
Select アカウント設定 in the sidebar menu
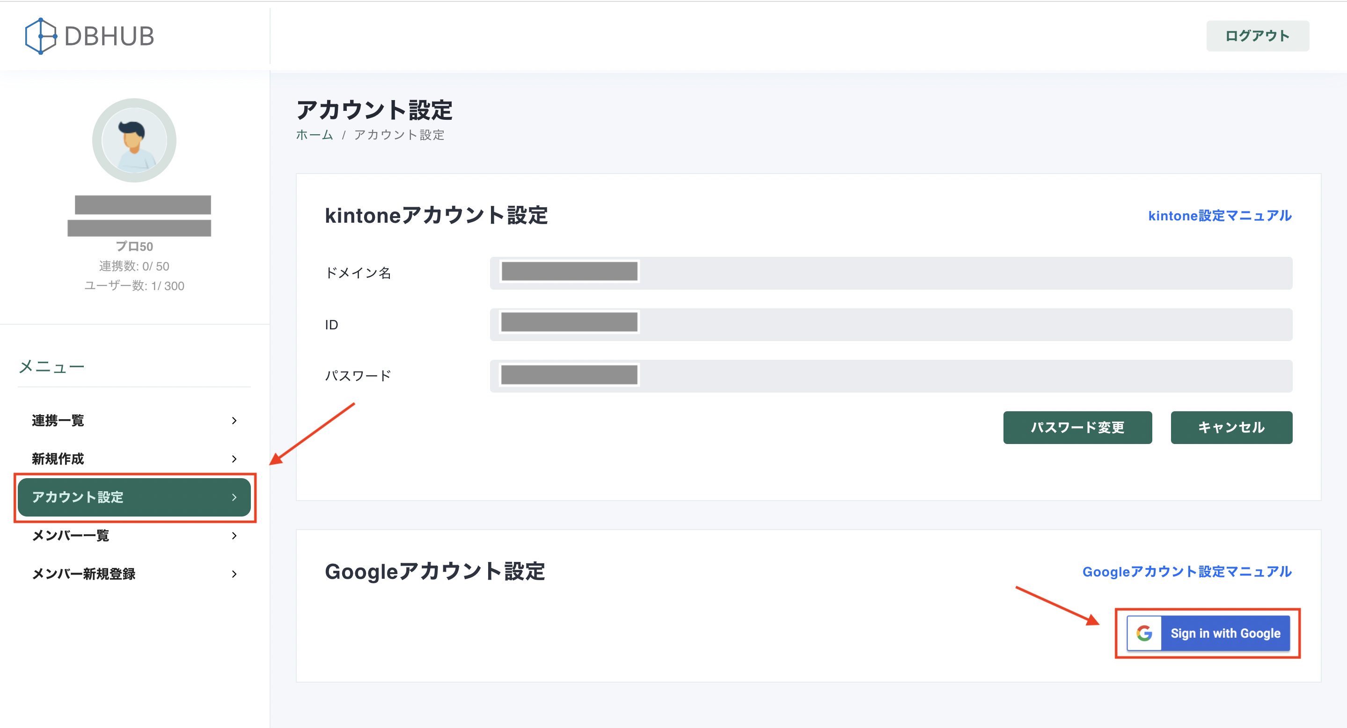pyautogui.click(x=79, y=497)
